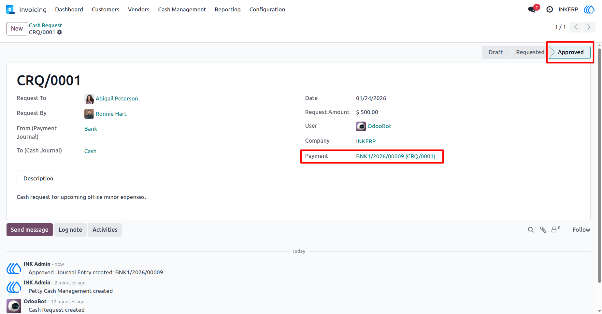Click the Log note button
The height and width of the screenshot is (314, 602).
click(x=70, y=230)
